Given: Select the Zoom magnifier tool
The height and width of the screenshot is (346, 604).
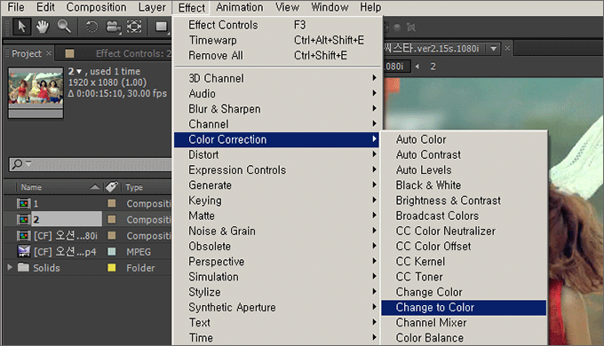Looking at the screenshot, I should click(x=64, y=27).
